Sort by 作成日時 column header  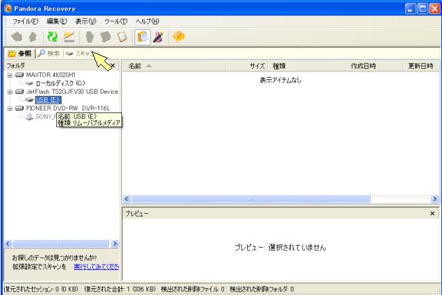tap(375, 66)
